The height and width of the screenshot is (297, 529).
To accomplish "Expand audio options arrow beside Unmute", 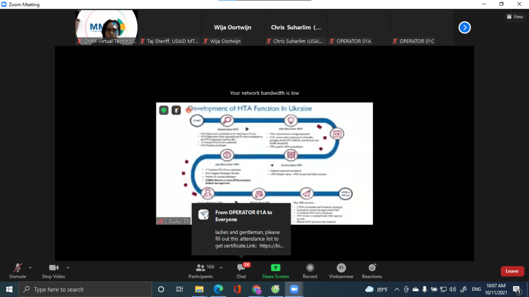I will coord(30,268).
